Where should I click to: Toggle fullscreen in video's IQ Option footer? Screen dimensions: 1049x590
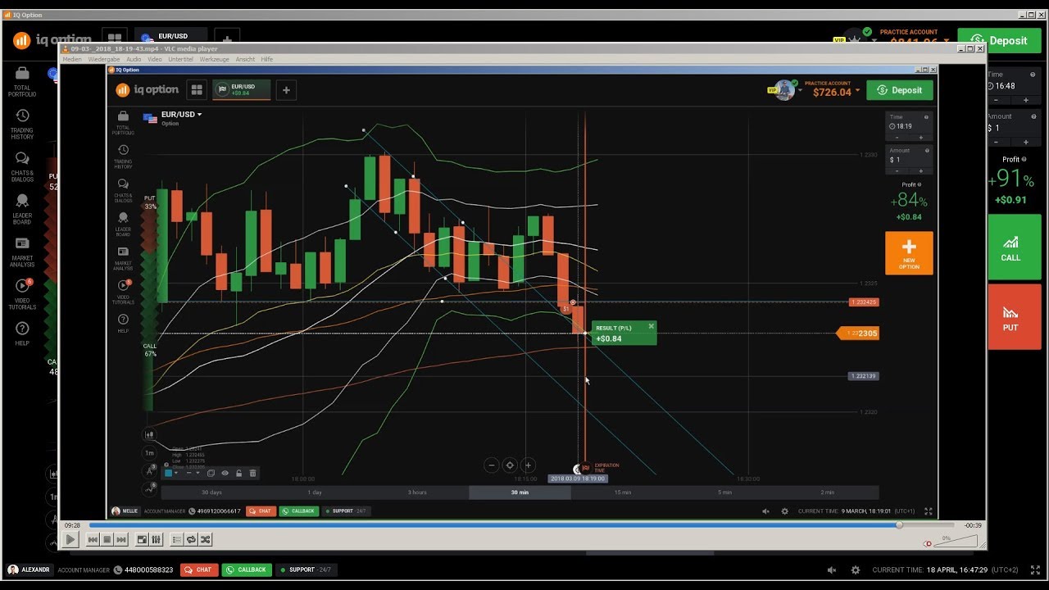pyautogui.click(x=929, y=511)
